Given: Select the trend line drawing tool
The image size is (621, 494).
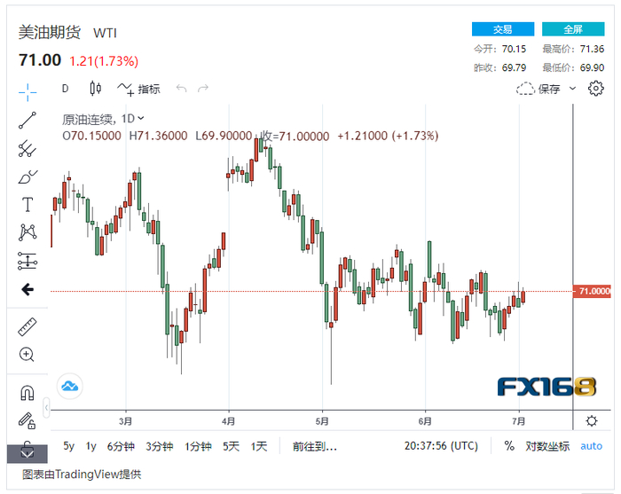Looking at the screenshot, I should tap(28, 120).
